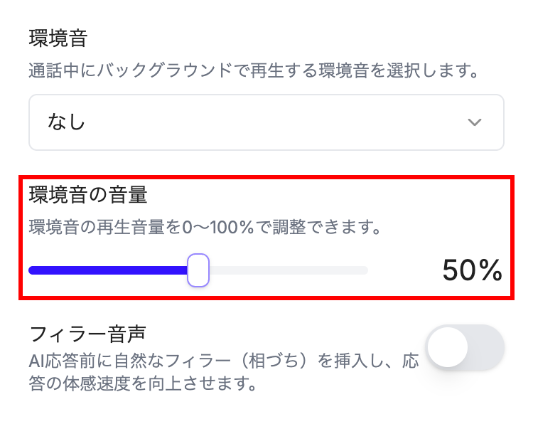Click description 環境音の再生音量を0〜100%で調整できます

coord(200,227)
